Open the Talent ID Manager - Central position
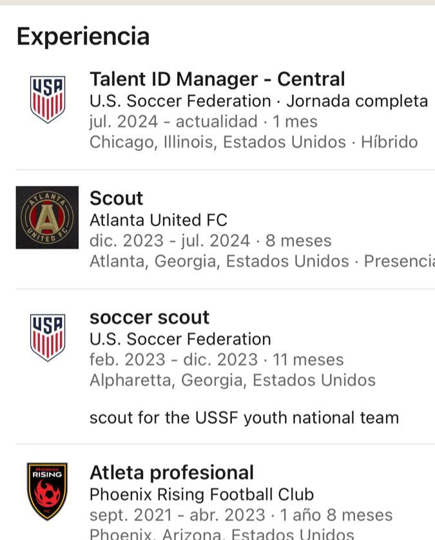Image resolution: width=435 pixels, height=540 pixels. [x=217, y=79]
